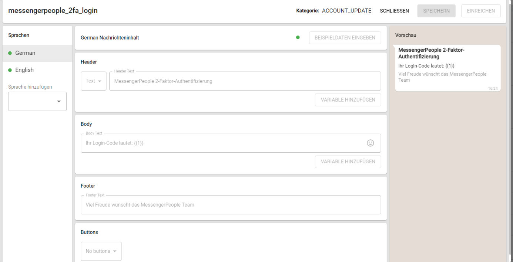Click the SCHLIESSEN button
The width and height of the screenshot is (513, 262).
pos(394,11)
